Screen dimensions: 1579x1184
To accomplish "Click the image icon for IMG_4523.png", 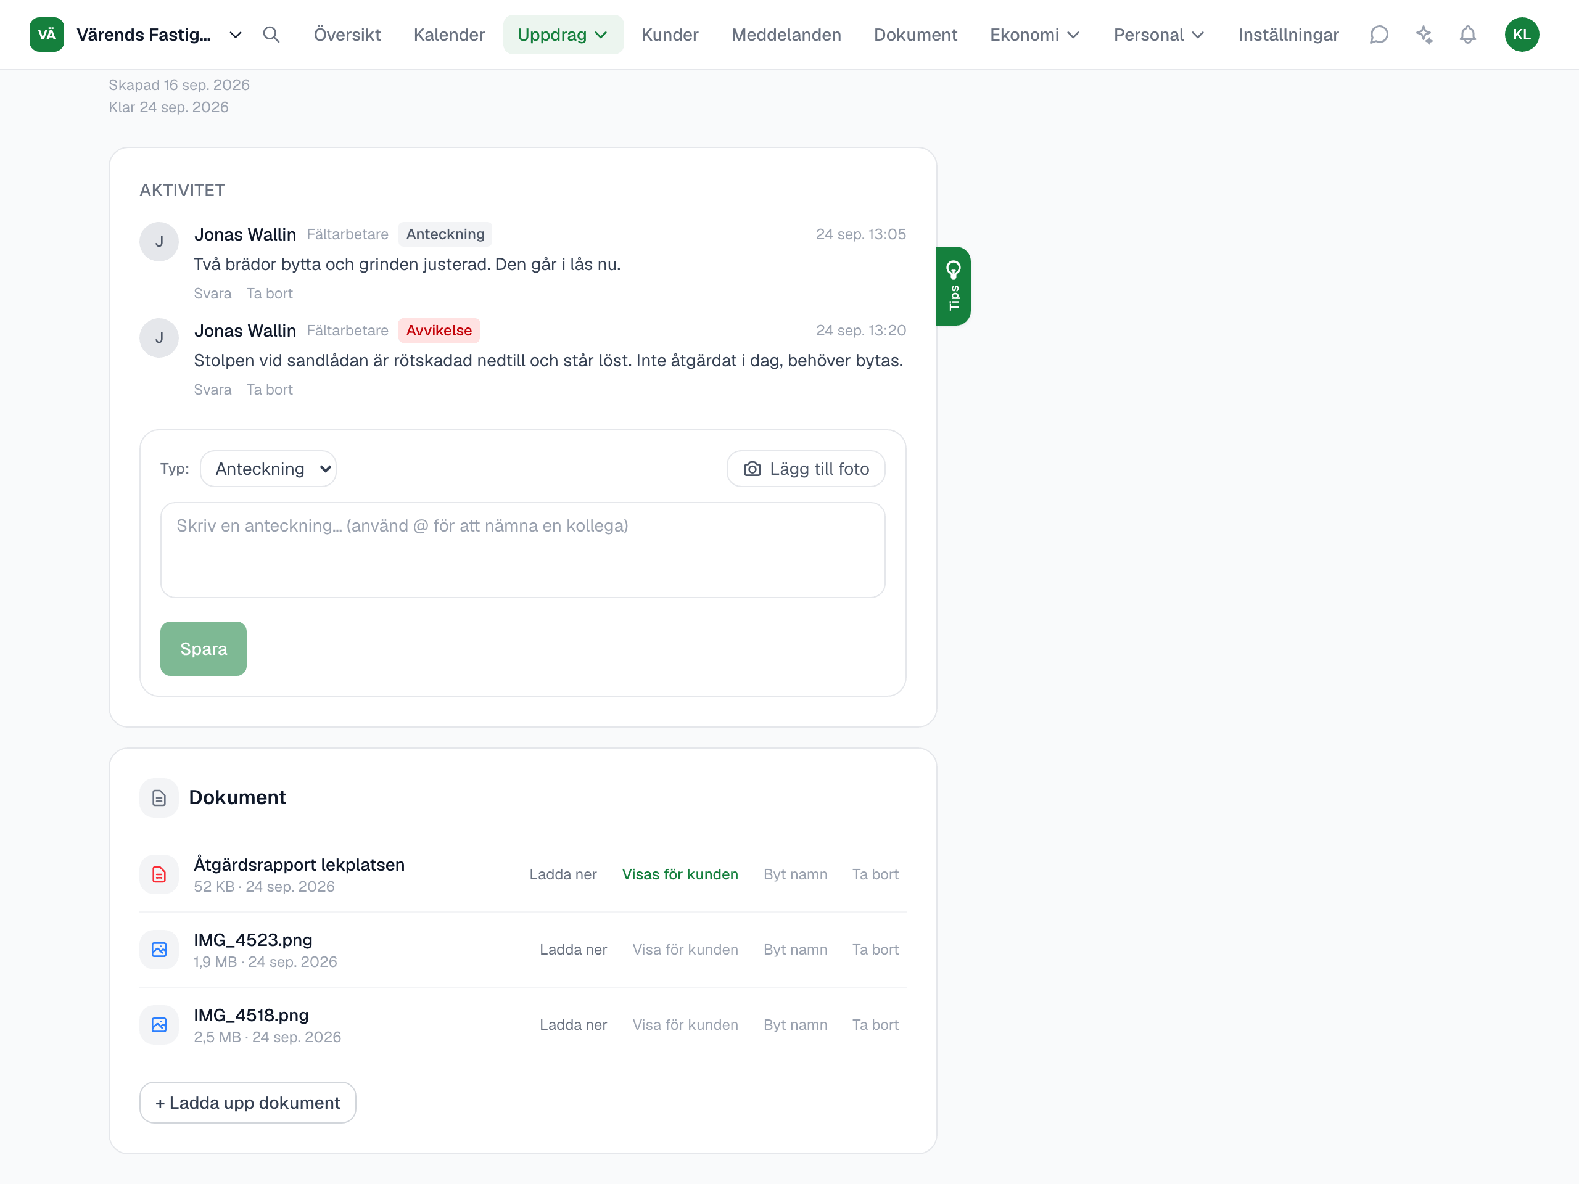I will click(159, 950).
